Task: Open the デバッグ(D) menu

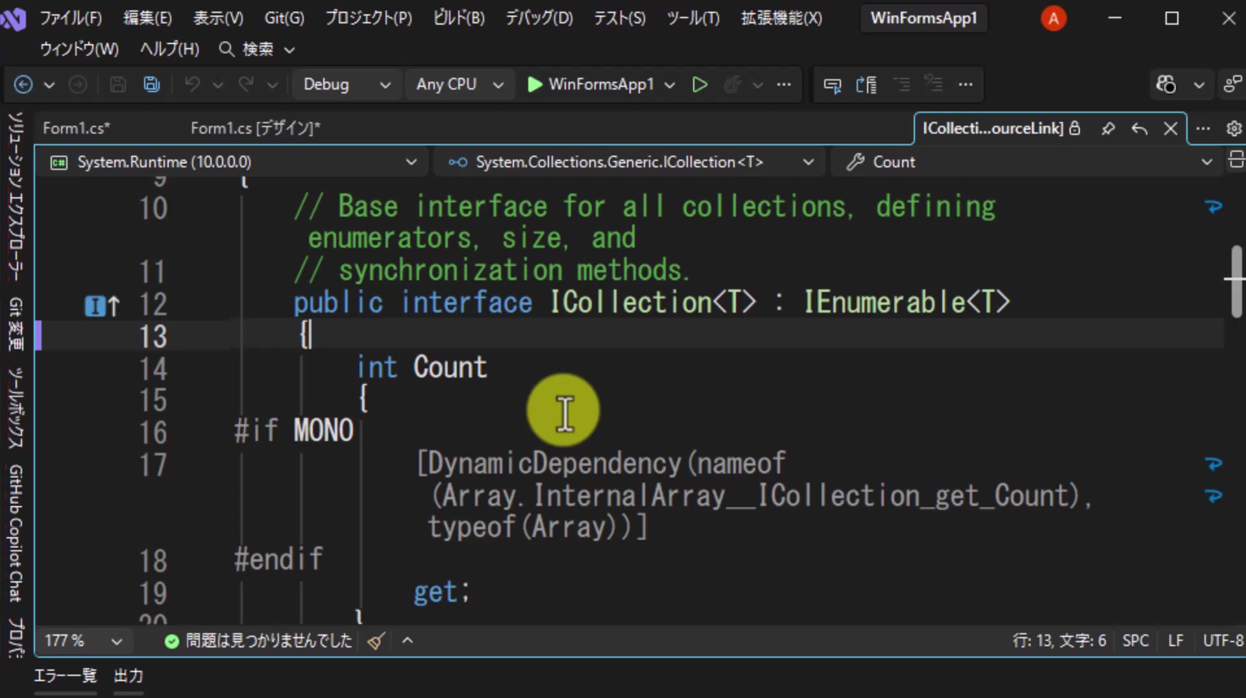Action: pyautogui.click(x=539, y=18)
